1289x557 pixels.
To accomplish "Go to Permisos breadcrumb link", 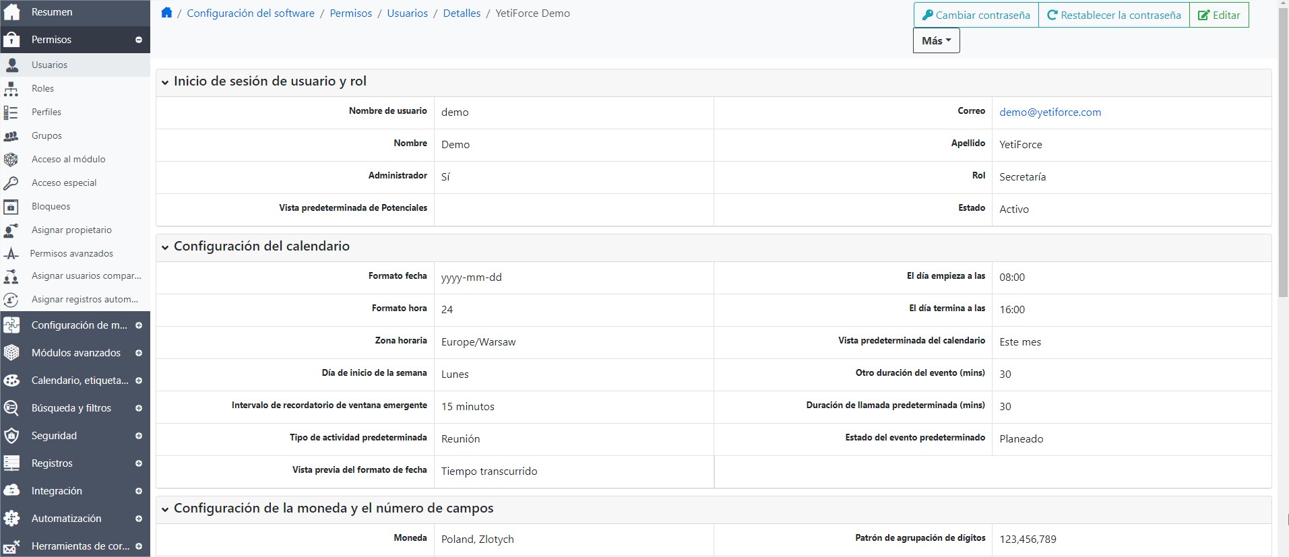I will pyautogui.click(x=350, y=13).
